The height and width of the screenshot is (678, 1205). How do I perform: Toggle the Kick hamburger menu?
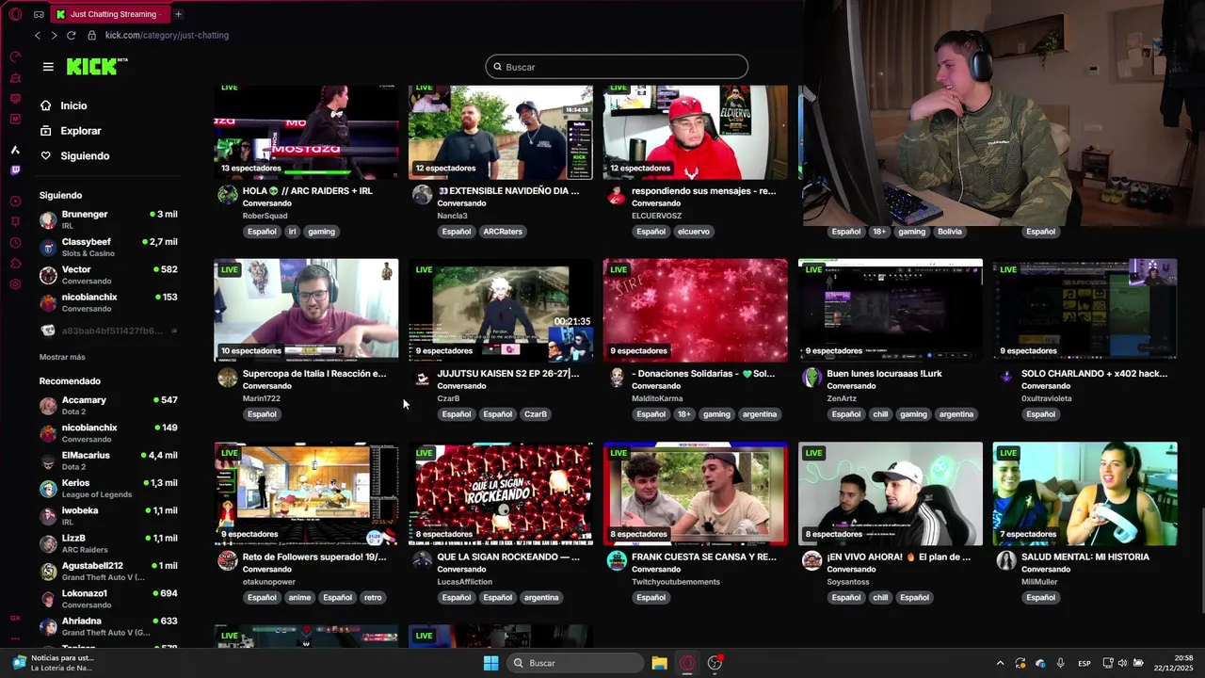pos(48,67)
